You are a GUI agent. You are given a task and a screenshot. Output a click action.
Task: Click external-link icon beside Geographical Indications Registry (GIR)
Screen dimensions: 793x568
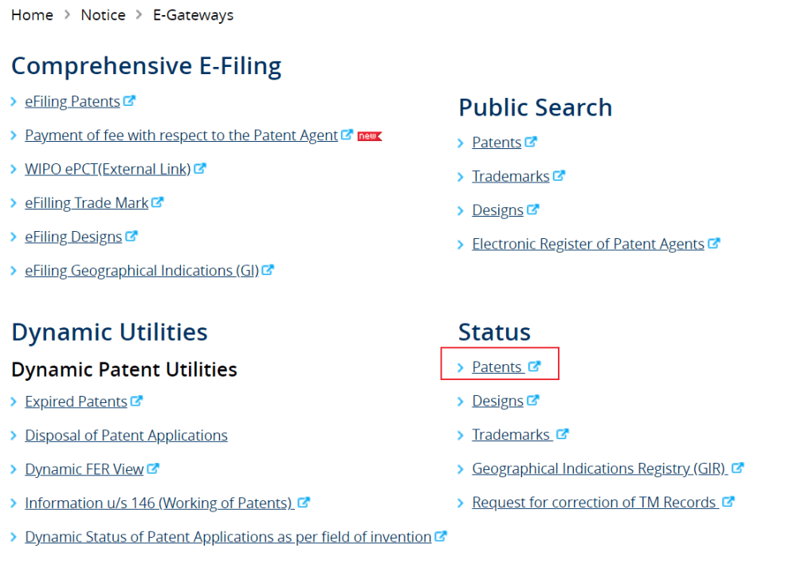click(x=738, y=468)
